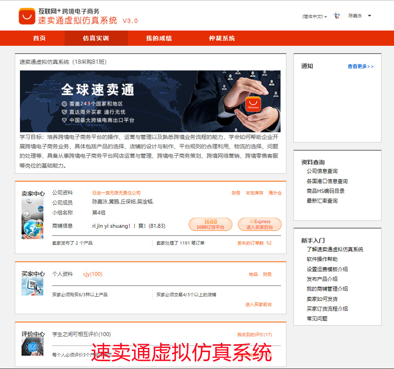
Task: Switch to the 仿真实训 tab
Action: click(96, 38)
